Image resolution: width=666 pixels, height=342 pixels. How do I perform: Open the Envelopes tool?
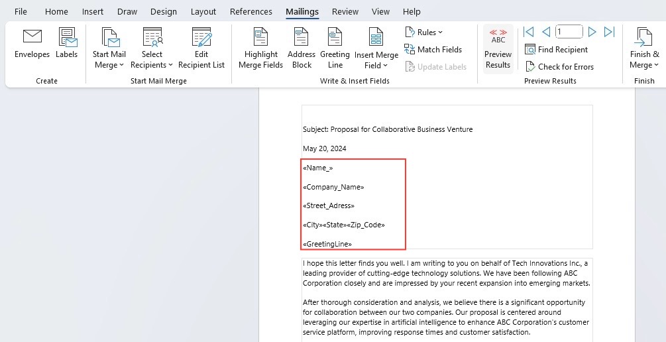point(32,44)
